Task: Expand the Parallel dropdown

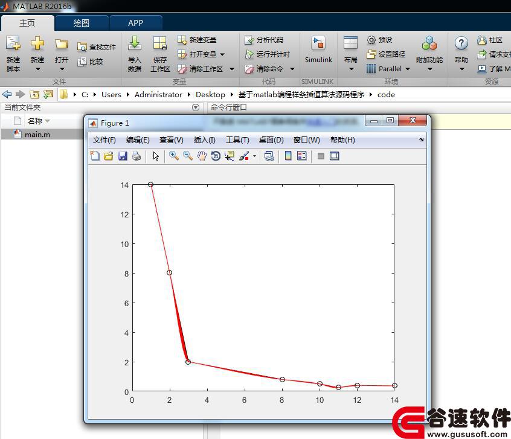Action: [x=408, y=69]
